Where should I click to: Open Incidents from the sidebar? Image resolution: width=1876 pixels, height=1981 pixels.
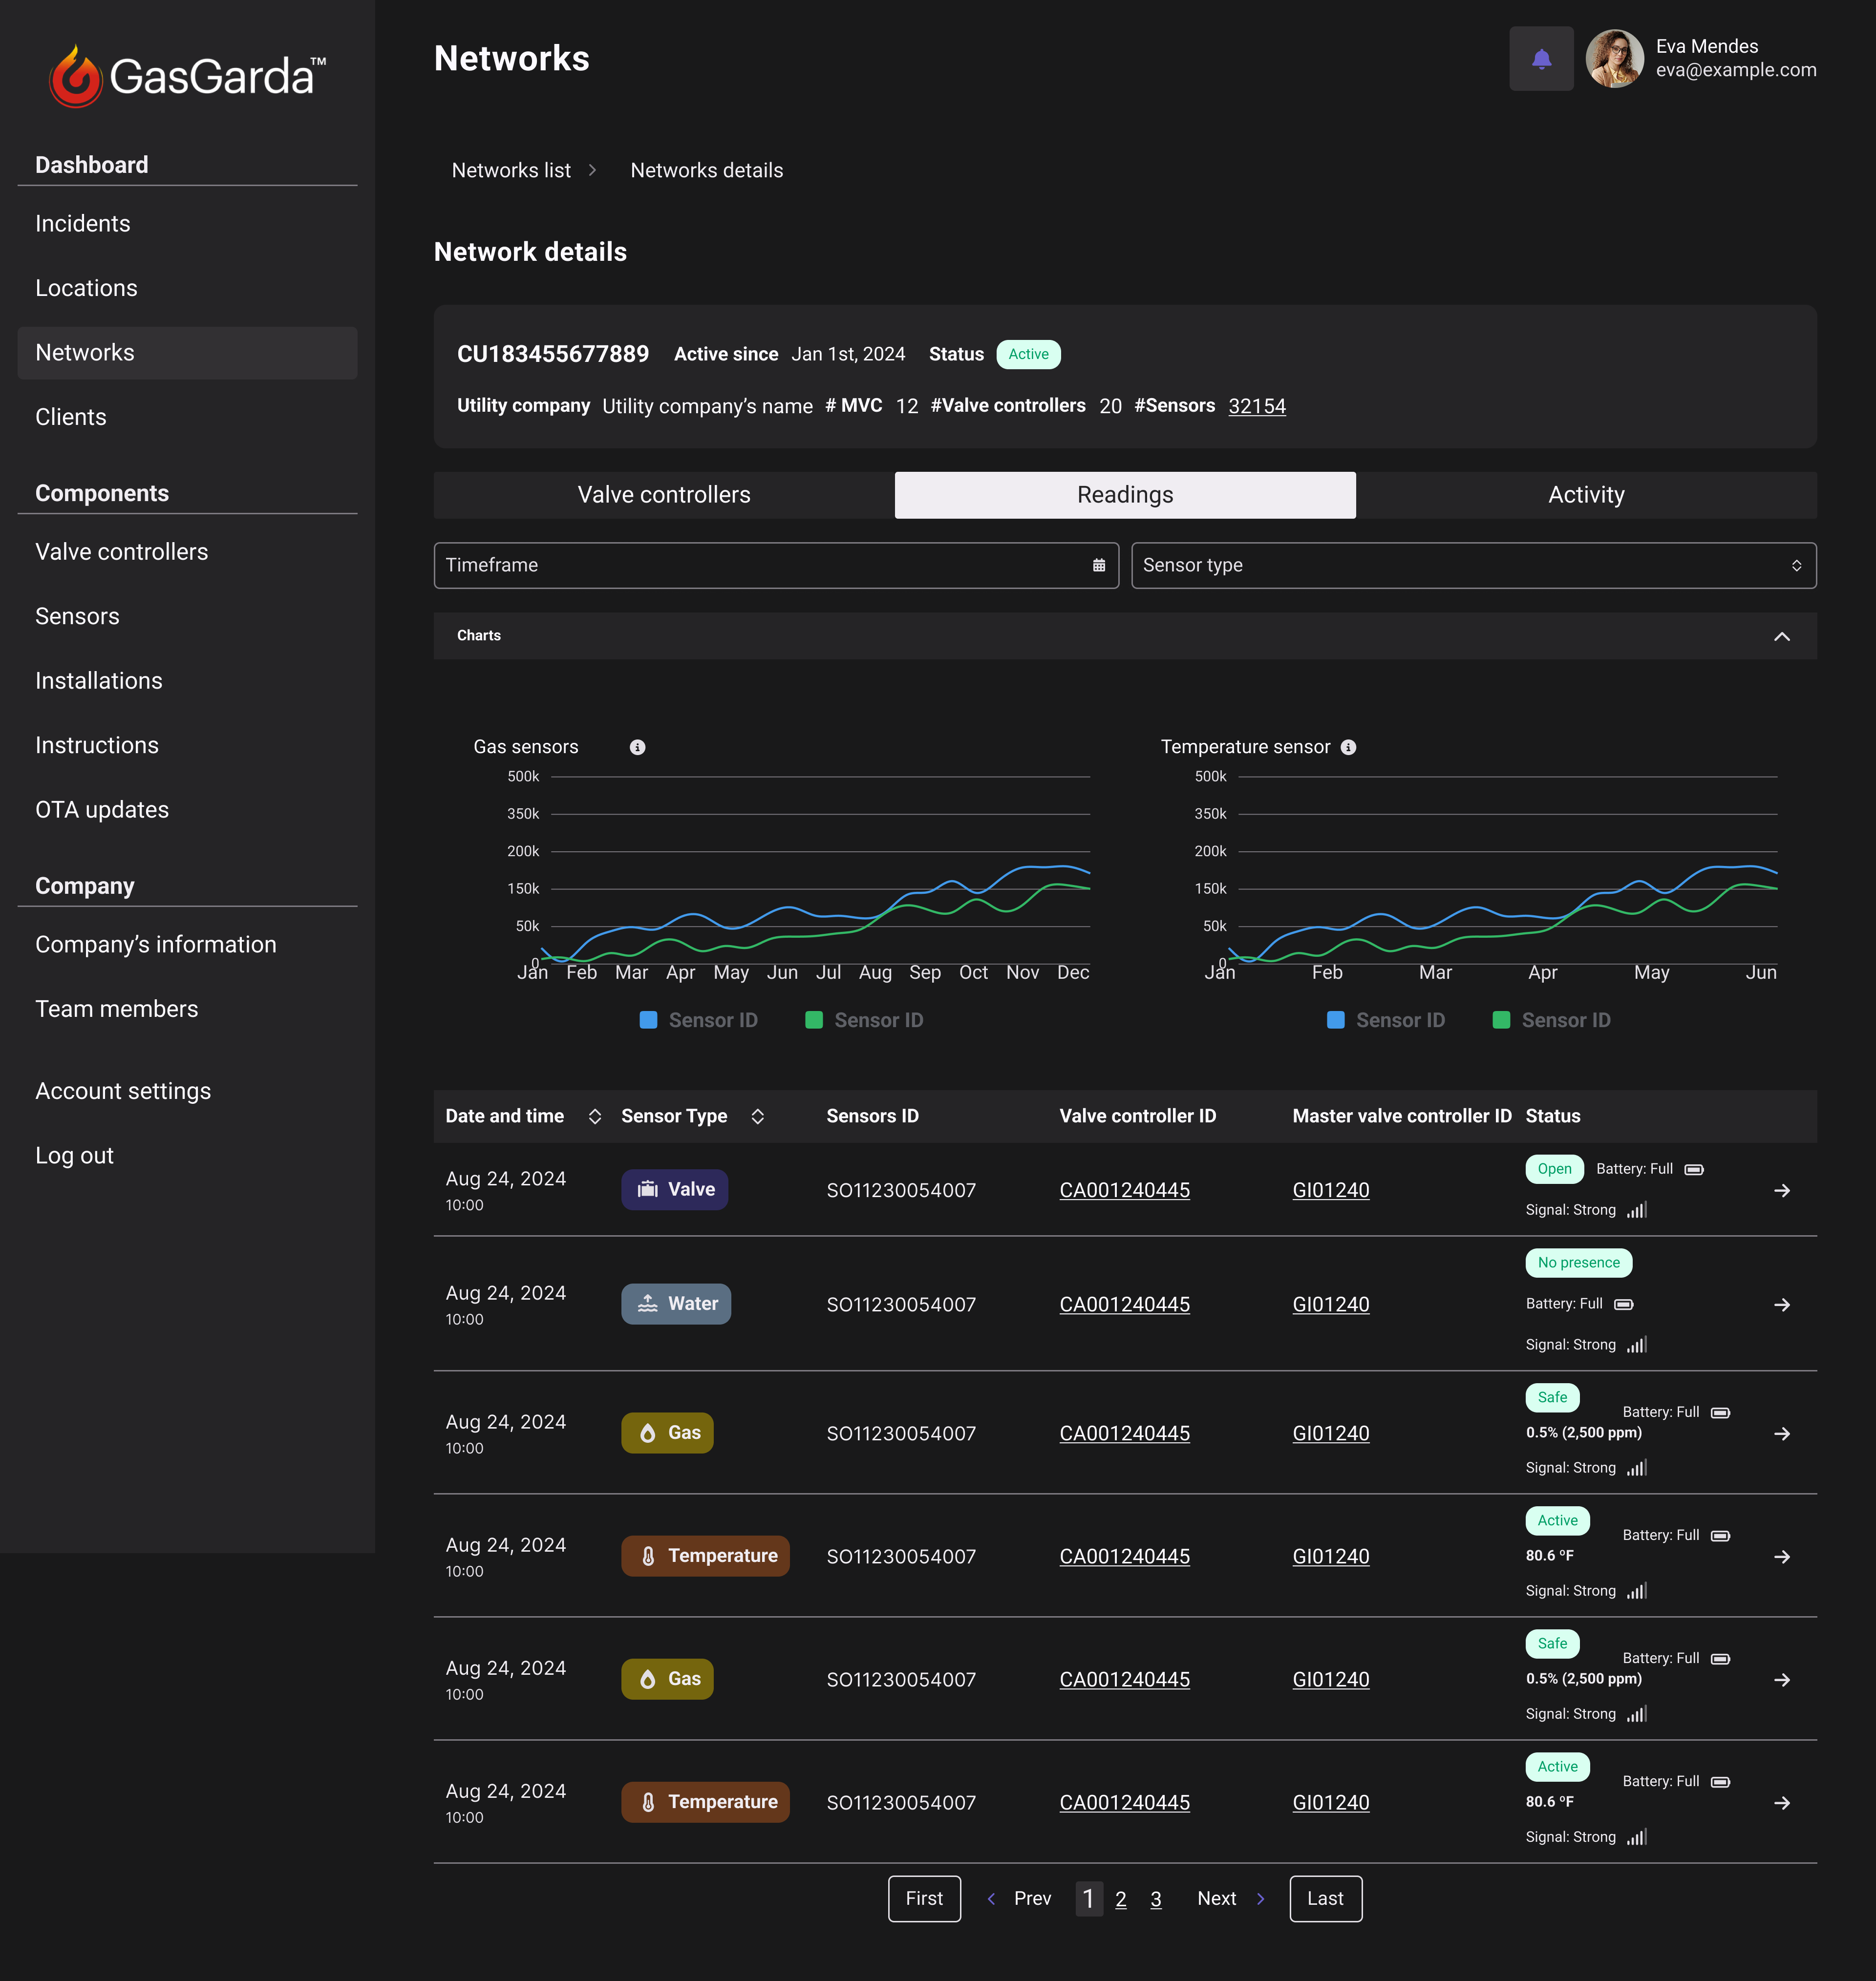click(x=83, y=223)
